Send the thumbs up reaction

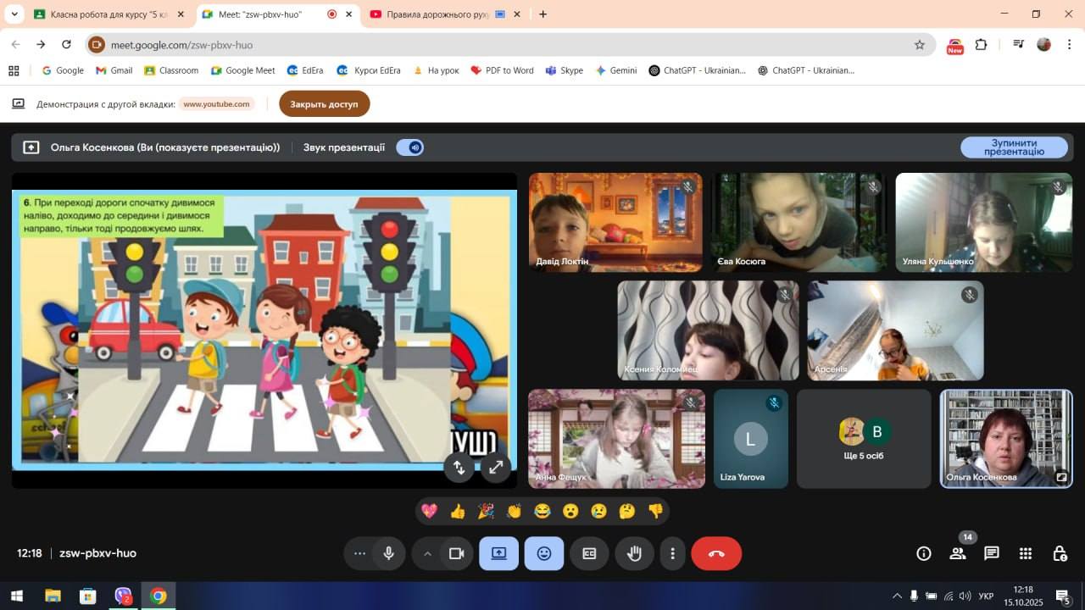[458, 511]
